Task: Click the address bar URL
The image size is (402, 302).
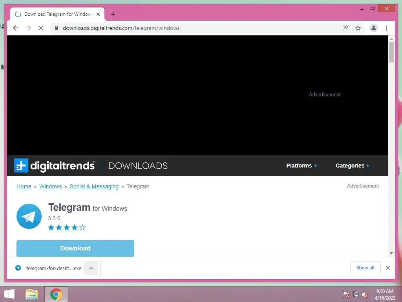Action: [x=121, y=28]
